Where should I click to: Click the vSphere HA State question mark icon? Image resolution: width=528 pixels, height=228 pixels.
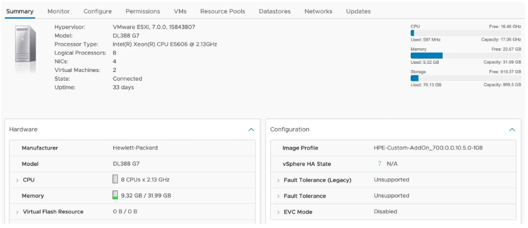379,164
